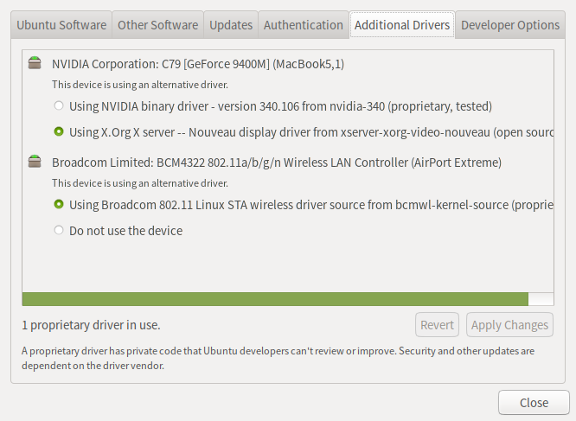This screenshot has height=421, width=576.
Task: Go to the Updates tab
Action: point(231,25)
